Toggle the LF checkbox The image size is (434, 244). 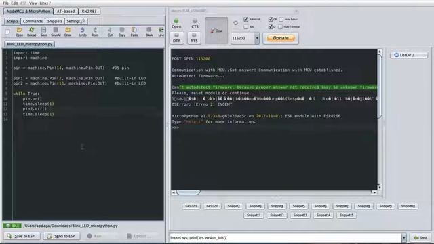[271, 27]
